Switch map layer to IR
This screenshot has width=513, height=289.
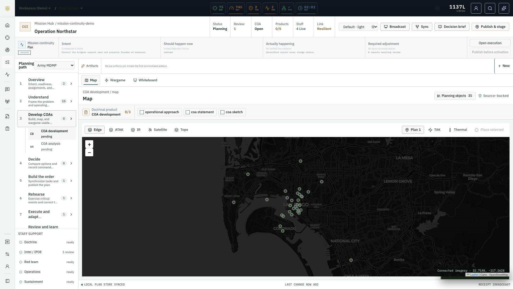point(136,130)
